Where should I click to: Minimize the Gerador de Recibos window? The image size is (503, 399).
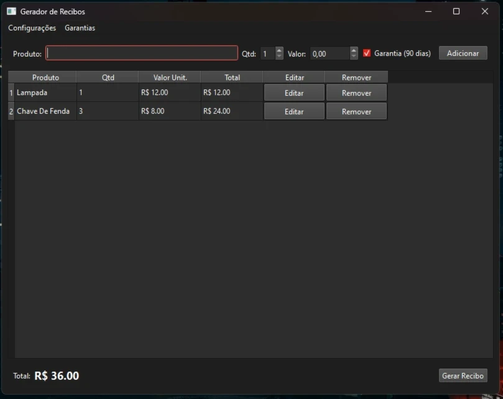(x=428, y=12)
